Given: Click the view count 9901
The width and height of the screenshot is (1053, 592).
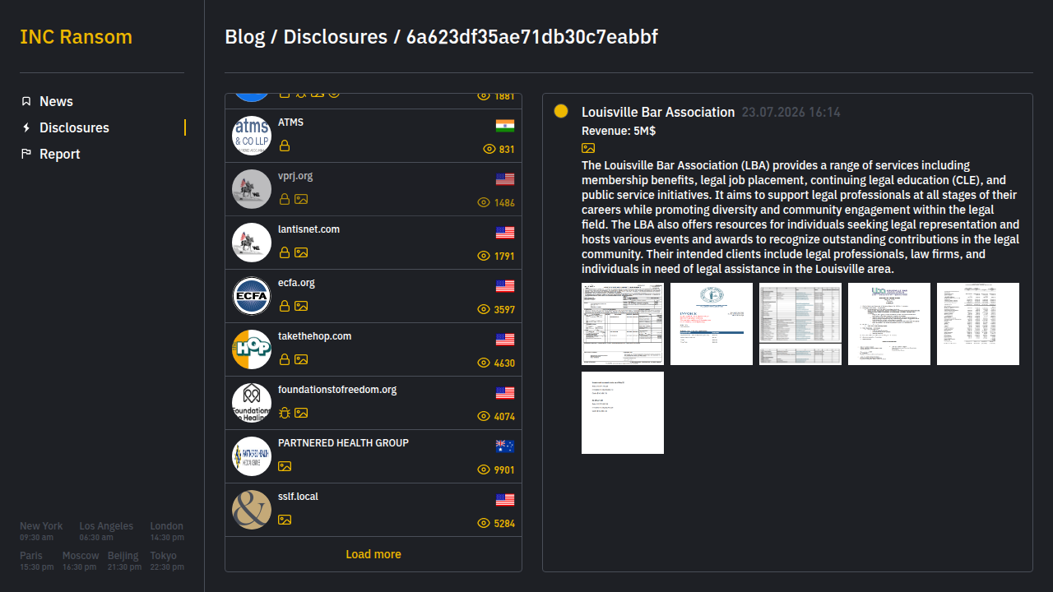Looking at the screenshot, I should (x=504, y=470).
